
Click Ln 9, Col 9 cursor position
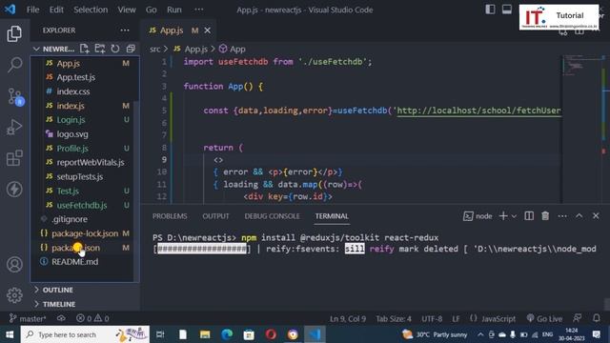(x=348, y=318)
